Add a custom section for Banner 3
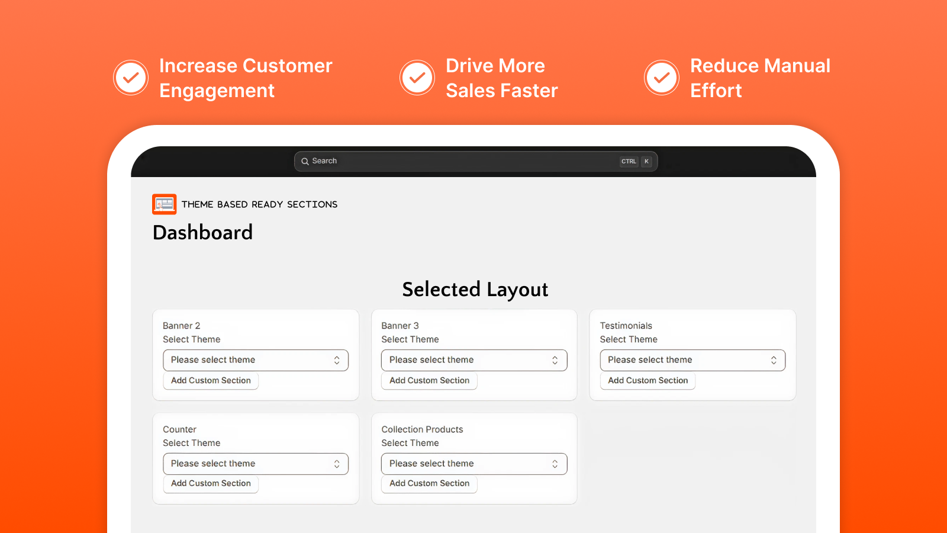947x533 pixels. tap(429, 380)
